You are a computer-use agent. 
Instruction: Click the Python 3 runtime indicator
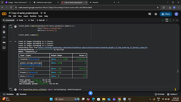click(x=172, y=94)
